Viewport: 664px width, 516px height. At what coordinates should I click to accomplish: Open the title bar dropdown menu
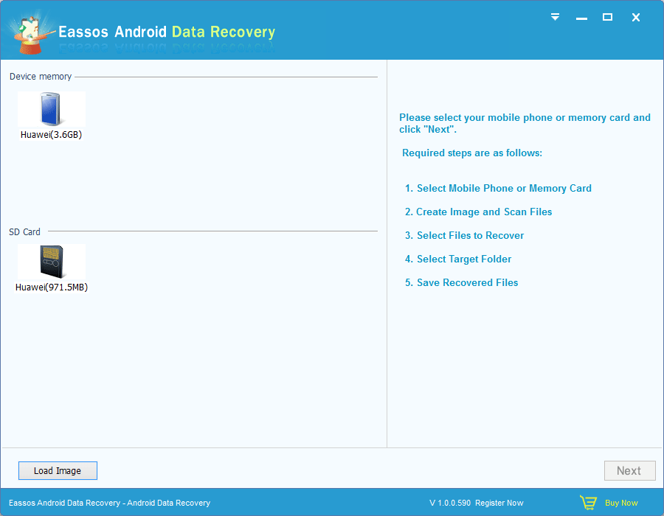click(x=556, y=17)
